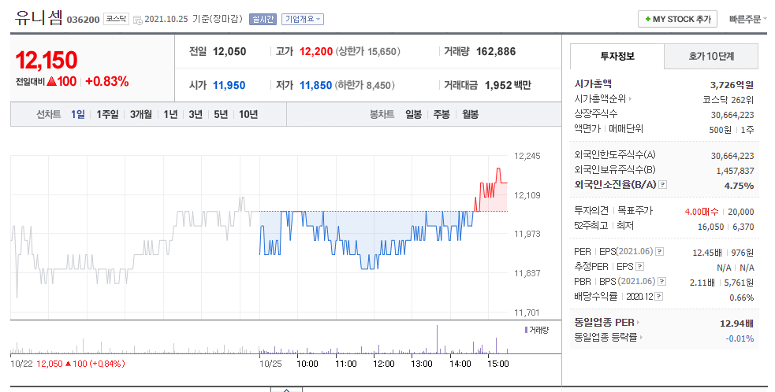Click the arrow icon after 동일업종 등락률
775x392 pixels.
[641, 338]
